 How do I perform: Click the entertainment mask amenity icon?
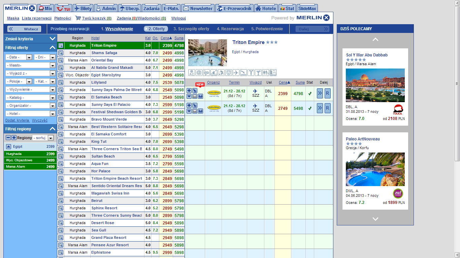(229, 73)
